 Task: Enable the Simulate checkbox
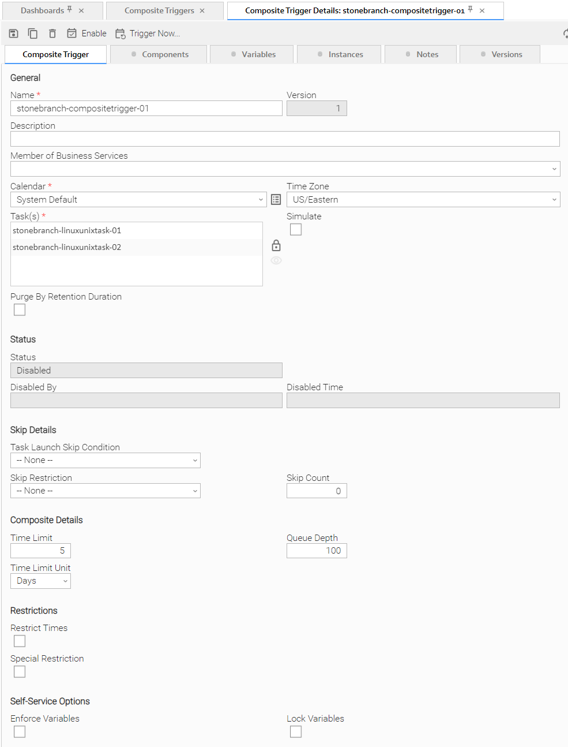tap(296, 230)
